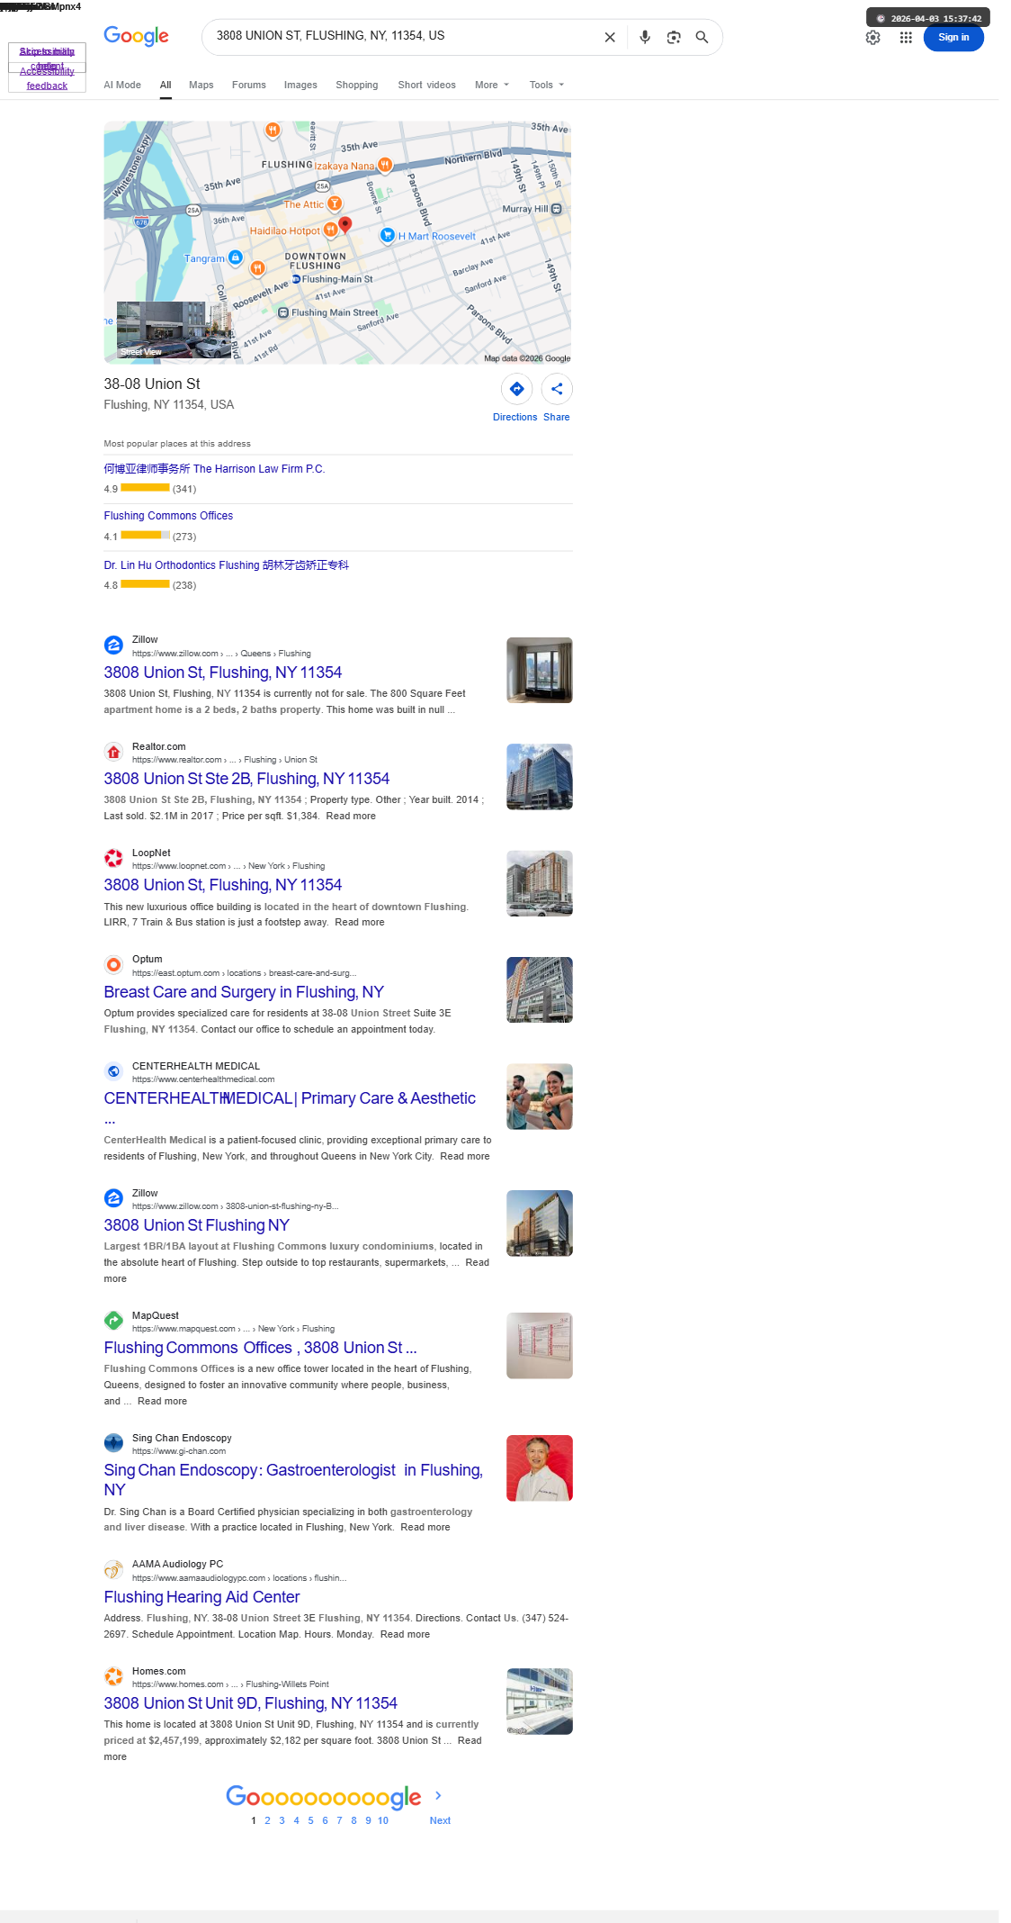Click in the search input field
Viewport: 1011px width, 1923px height.
coord(405,36)
